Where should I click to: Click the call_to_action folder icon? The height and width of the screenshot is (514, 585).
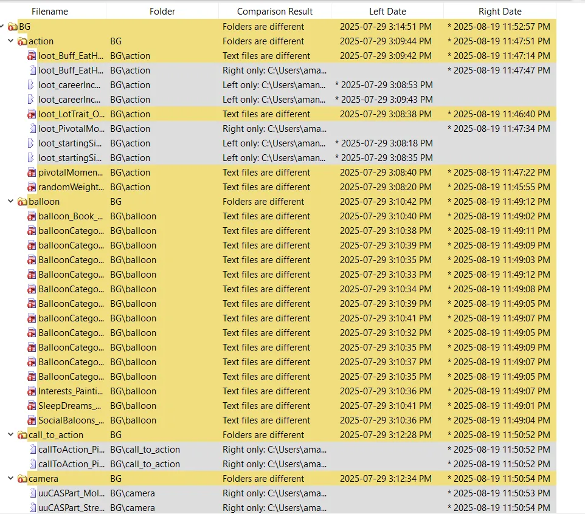click(22, 434)
